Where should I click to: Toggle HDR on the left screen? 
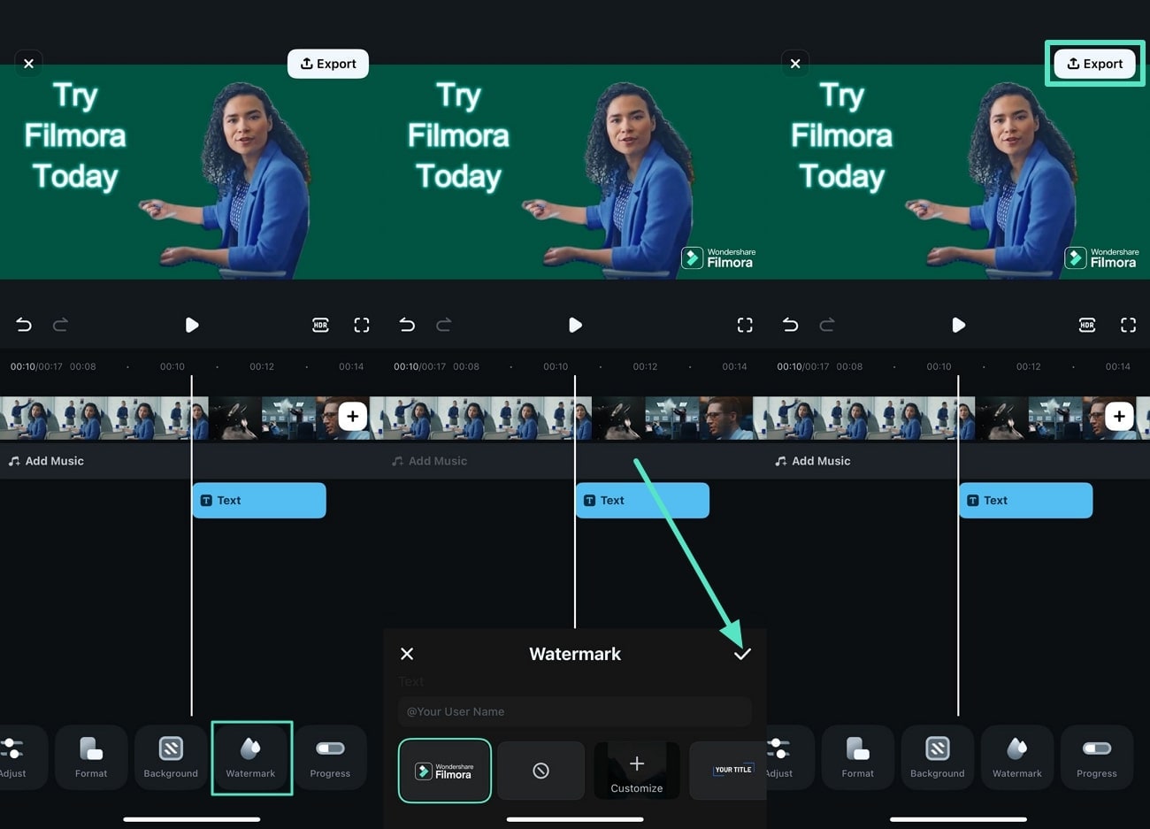pos(320,325)
